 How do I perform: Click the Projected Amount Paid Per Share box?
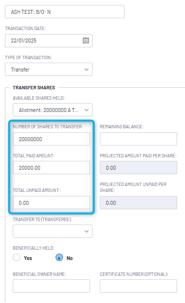[138, 168]
